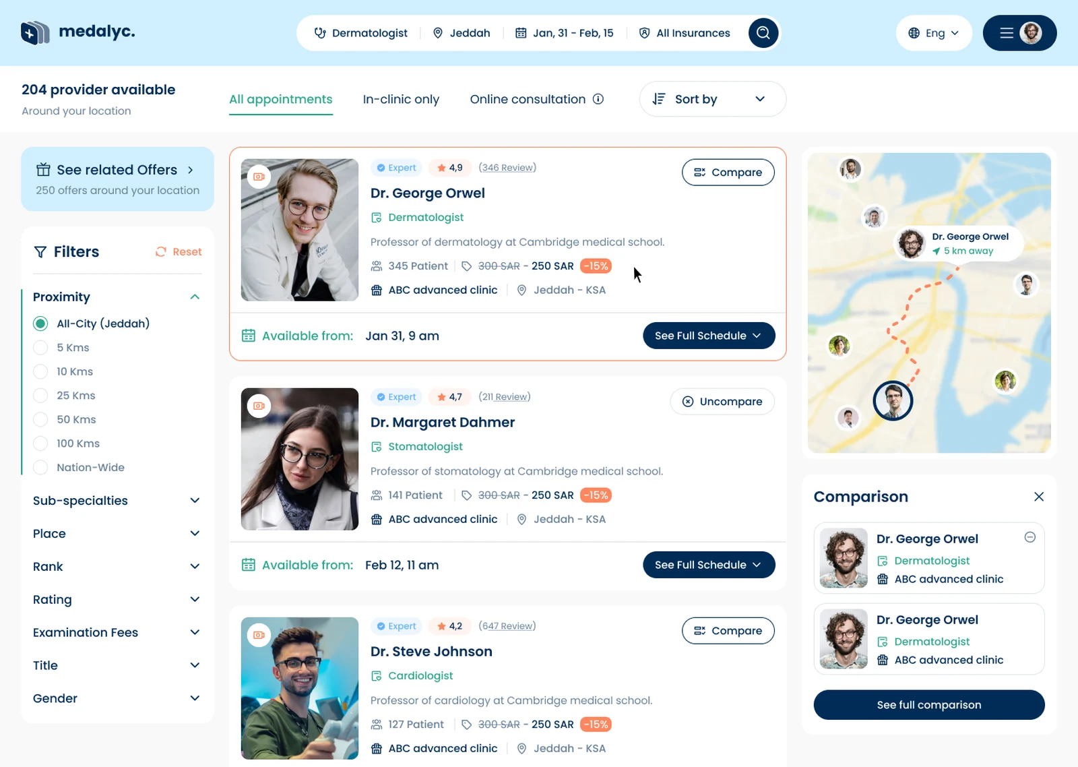This screenshot has width=1078, height=767.
Task: Open See Full Schedule for Dr. George Orwel
Action: [x=709, y=336]
